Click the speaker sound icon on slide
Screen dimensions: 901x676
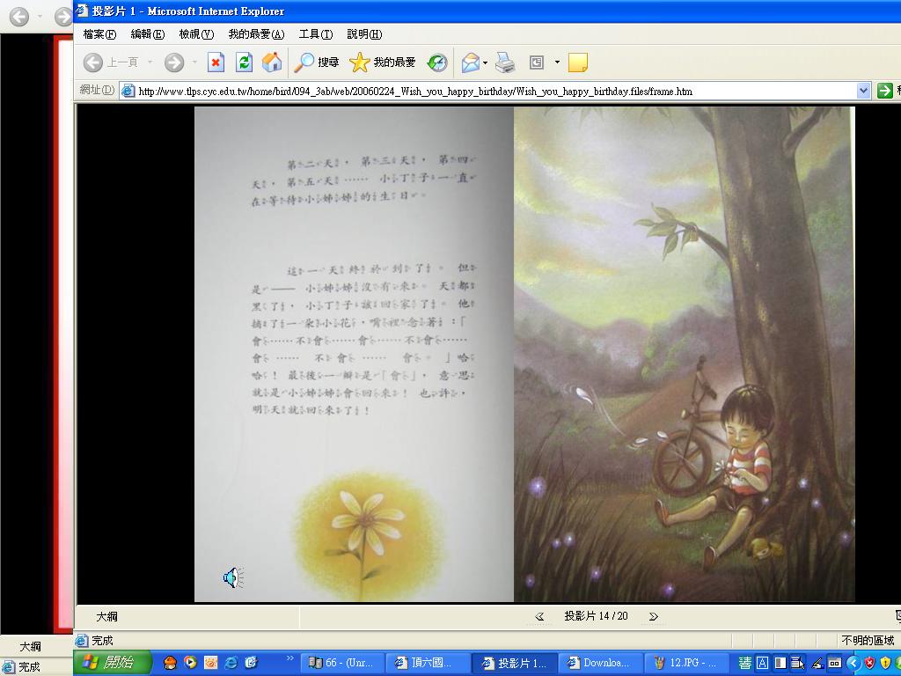(x=232, y=577)
